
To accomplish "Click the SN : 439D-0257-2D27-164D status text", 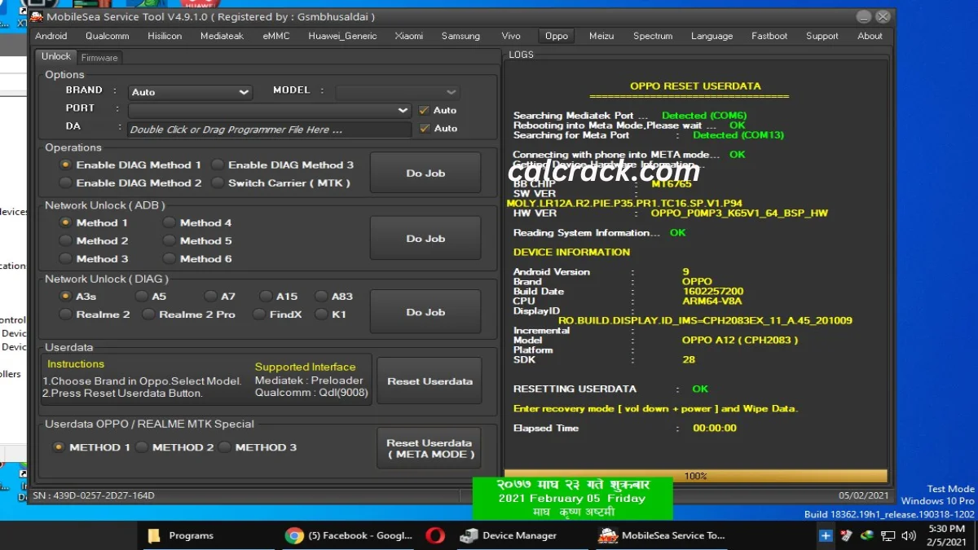I will (94, 495).
